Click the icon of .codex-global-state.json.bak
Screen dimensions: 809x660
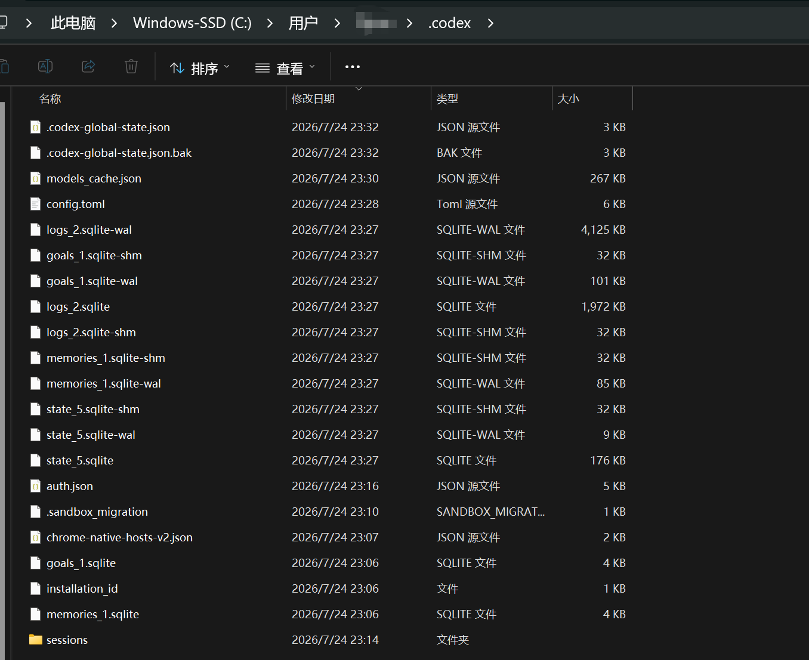[x=36, y=153]
